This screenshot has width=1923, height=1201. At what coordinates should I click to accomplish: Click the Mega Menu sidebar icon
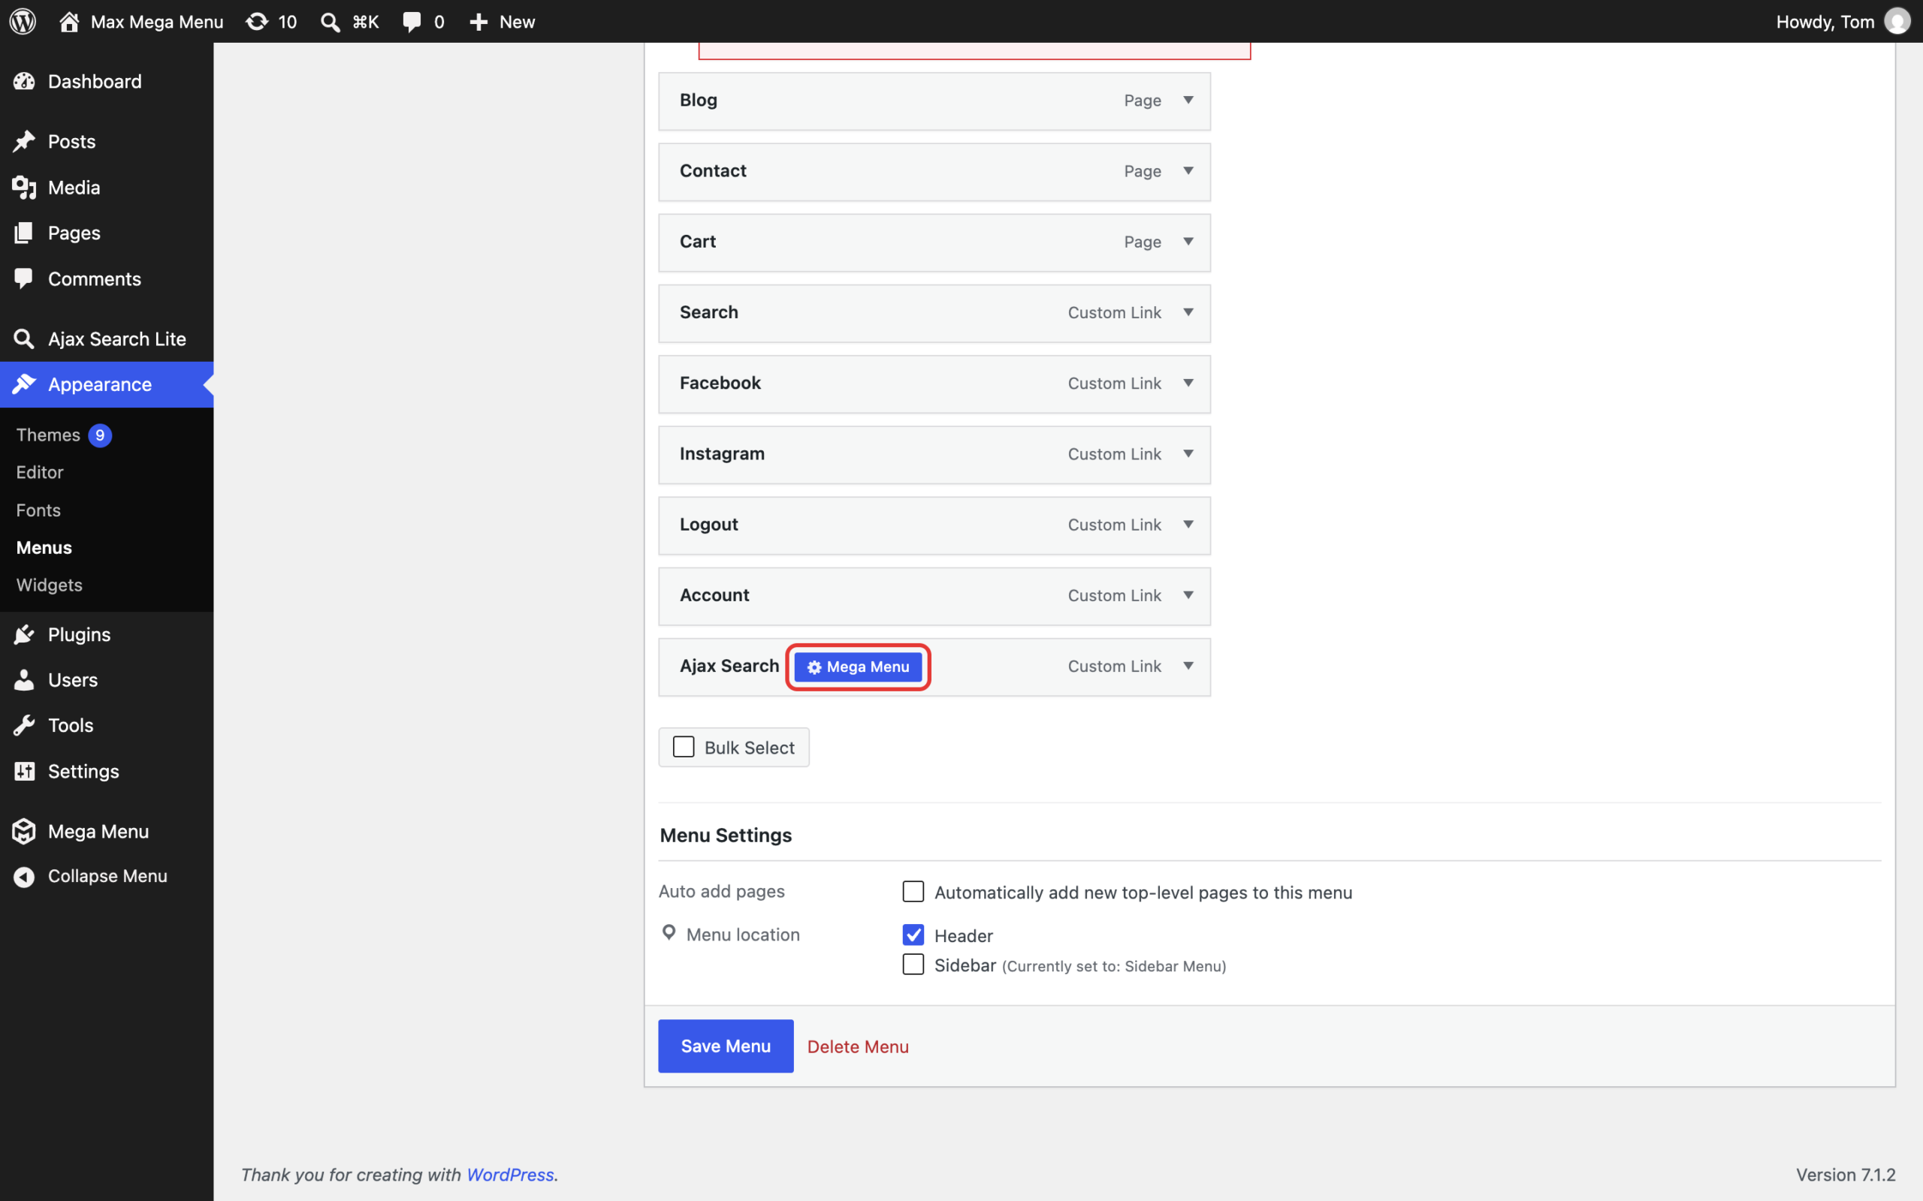(24, 832)
